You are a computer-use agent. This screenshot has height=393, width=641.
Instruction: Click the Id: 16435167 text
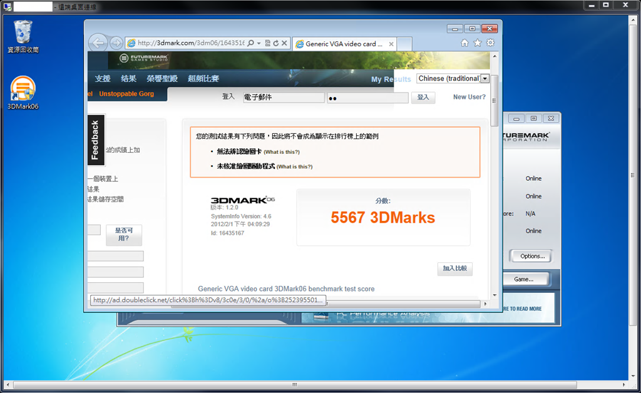[x=227, y=233]
